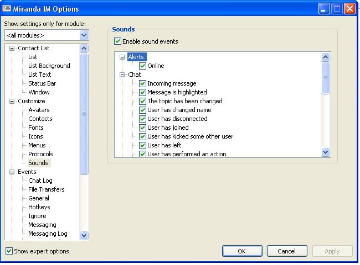Click the sound events list scroll-down arrow

[x=325, y=152]
